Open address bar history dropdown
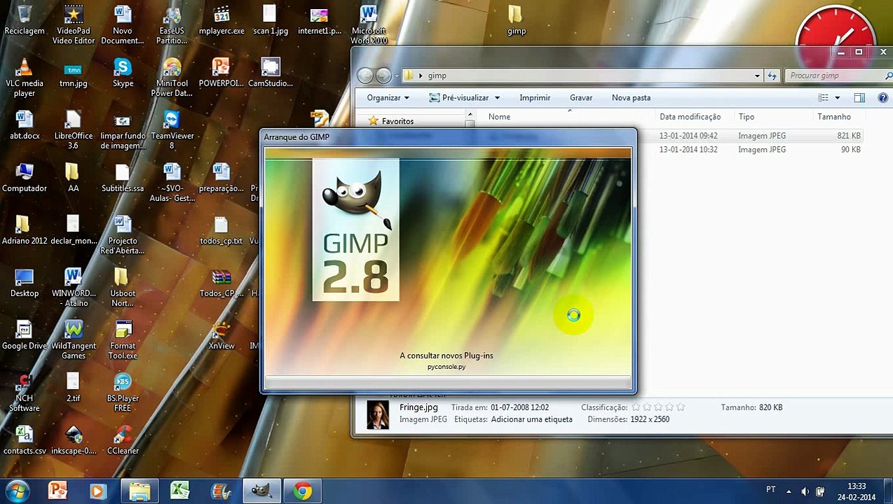 coord(757,76)
